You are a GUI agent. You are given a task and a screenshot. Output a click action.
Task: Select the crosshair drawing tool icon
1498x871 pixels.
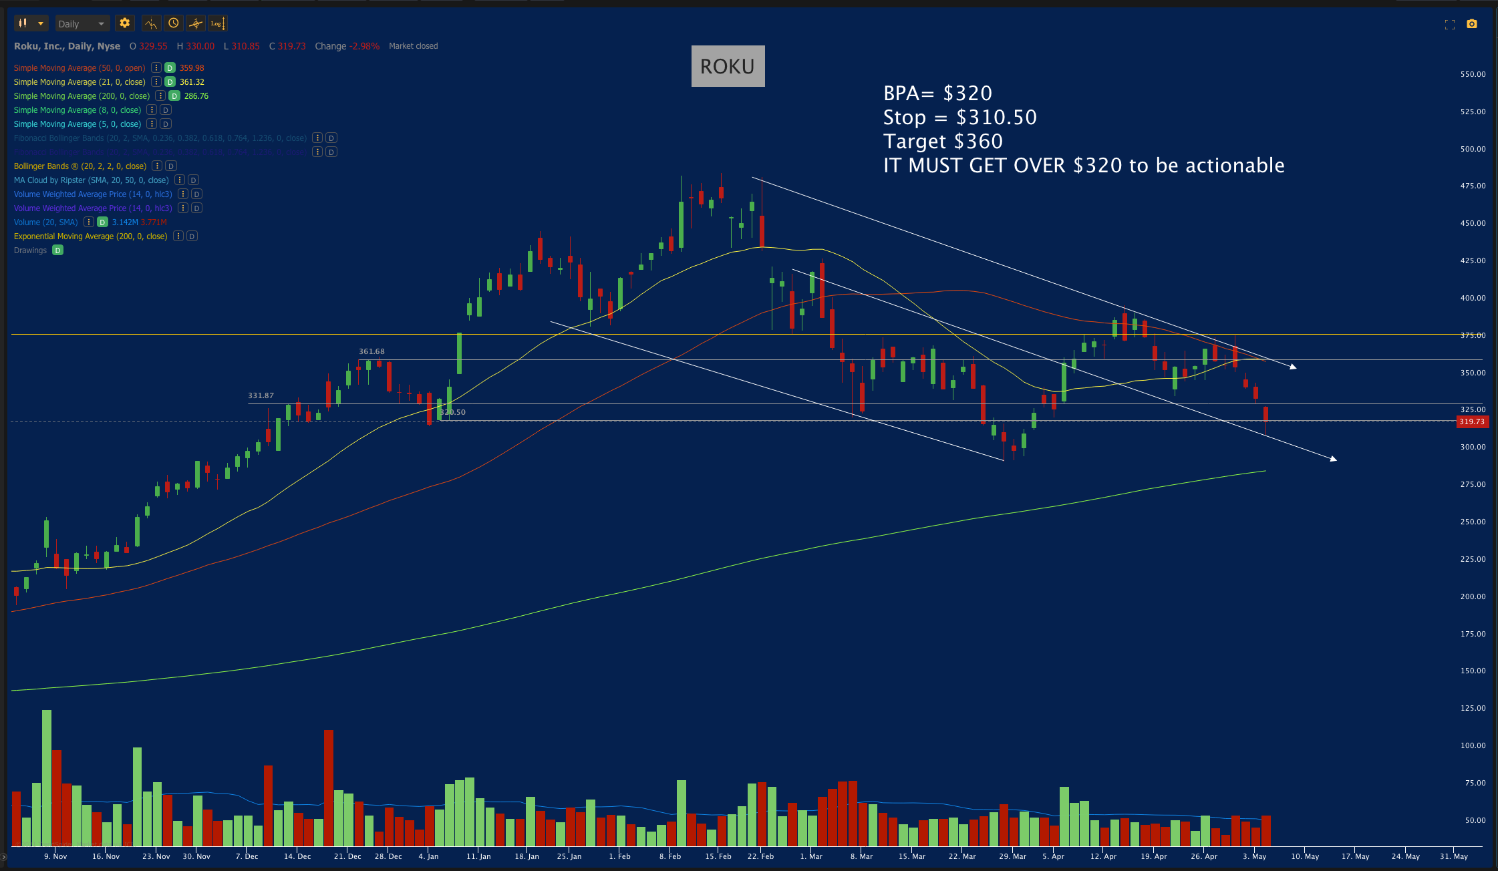point(195,23)
